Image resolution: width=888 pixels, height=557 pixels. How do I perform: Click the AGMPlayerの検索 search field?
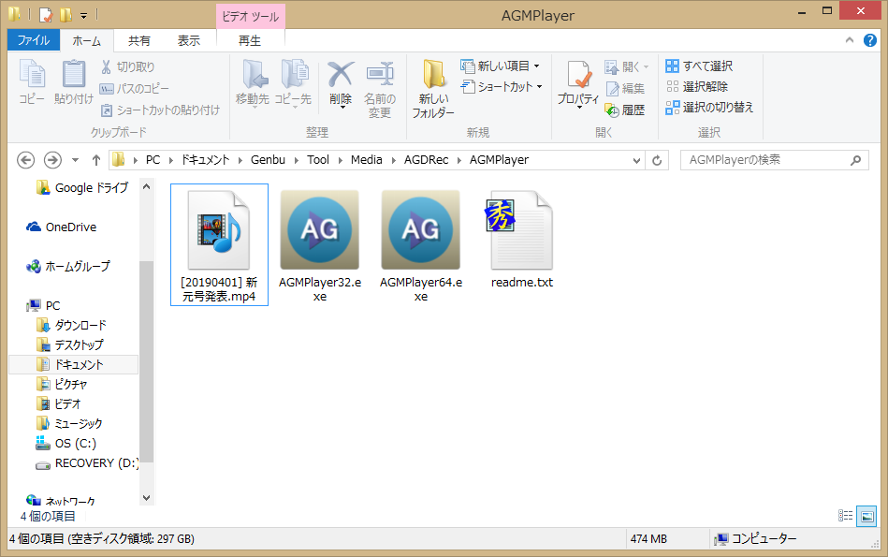pyautogui.click(x=765, y=160)
